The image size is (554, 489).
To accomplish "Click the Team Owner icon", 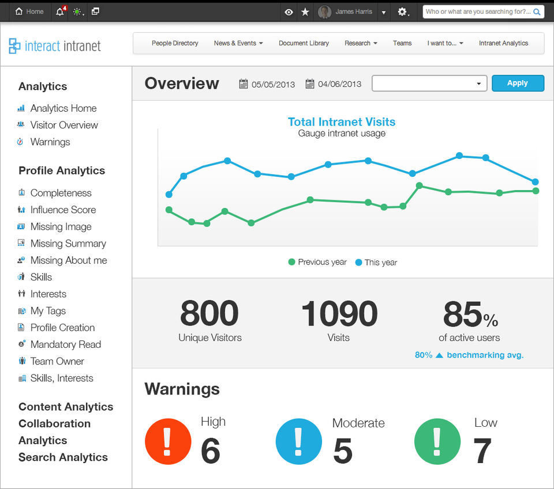I will click(22, 361).
